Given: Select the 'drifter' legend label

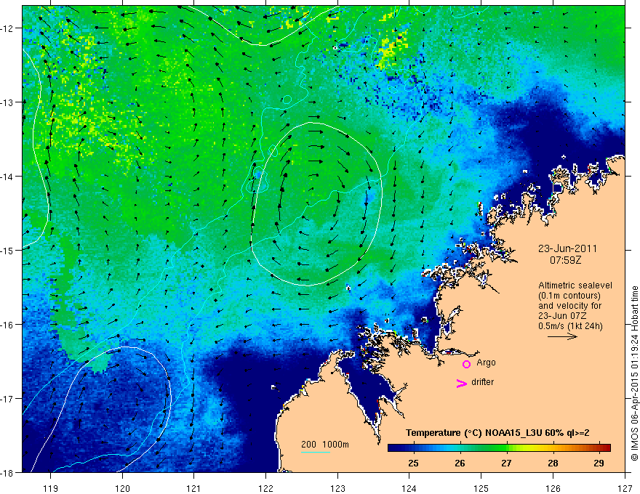Looking at the screenshot, I should (482, 382).
